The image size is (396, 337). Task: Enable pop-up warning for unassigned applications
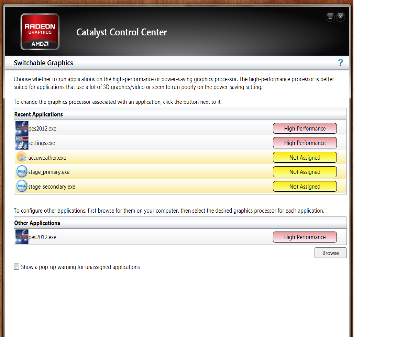click(x=16, y=267)
